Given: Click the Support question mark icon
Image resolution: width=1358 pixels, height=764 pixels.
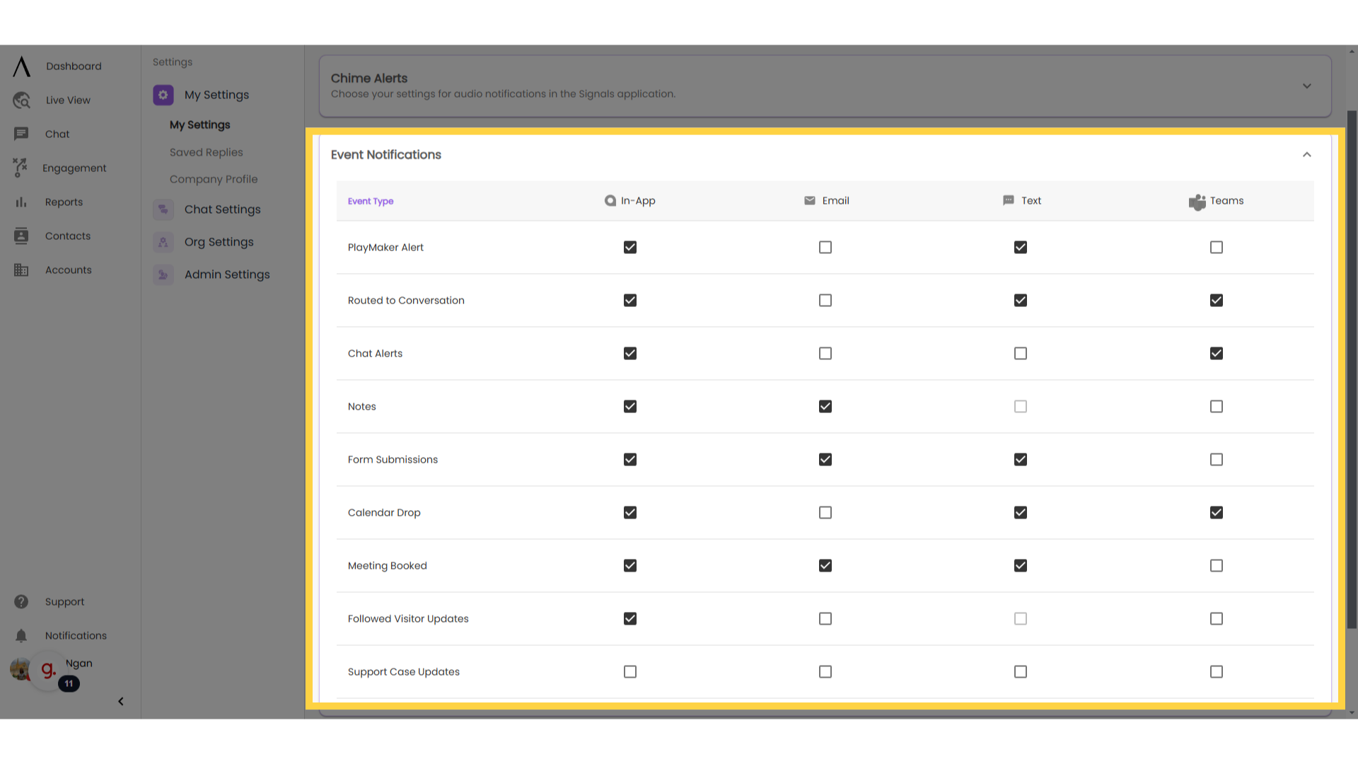Looking at the screenshot, I should click(x=21, y=602).
